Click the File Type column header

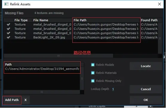tap(21, 20)
